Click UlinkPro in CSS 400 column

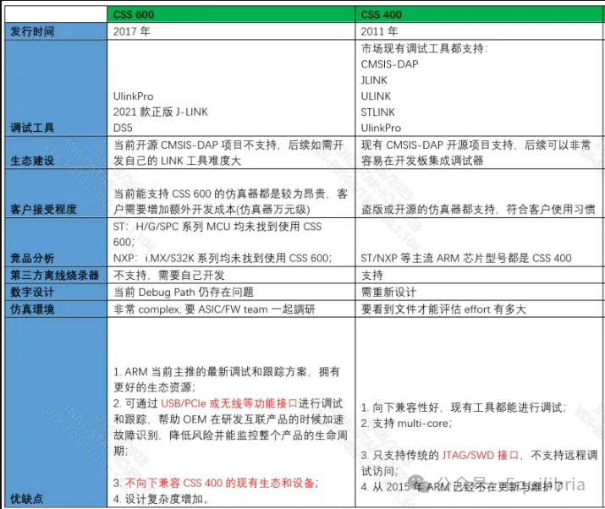pos(381,128)
